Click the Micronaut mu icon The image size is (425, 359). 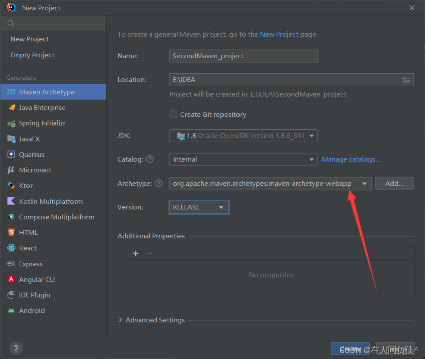tap(11, 170)
